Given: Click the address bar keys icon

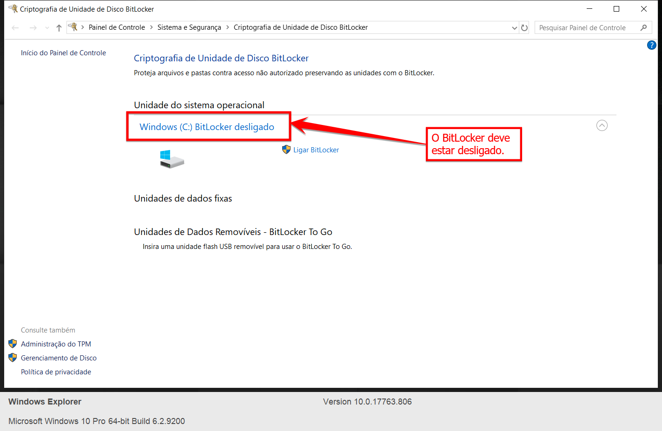Looking at the screenshot, I should [73, 27].
